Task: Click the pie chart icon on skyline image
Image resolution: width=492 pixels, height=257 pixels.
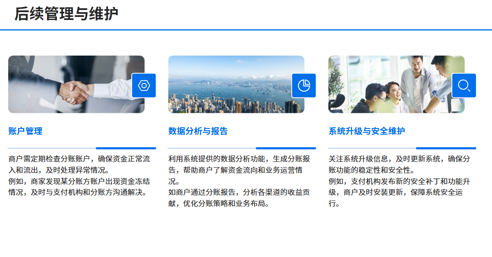Action: tap(304, 86)
